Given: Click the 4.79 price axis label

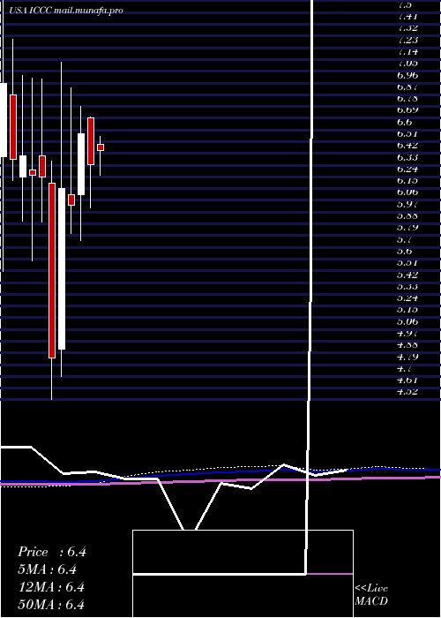Looking at the screenshot, I should coord(407,357).
